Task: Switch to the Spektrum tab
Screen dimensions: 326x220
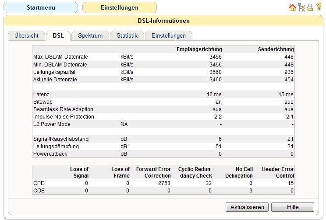Action: (90, 36)
